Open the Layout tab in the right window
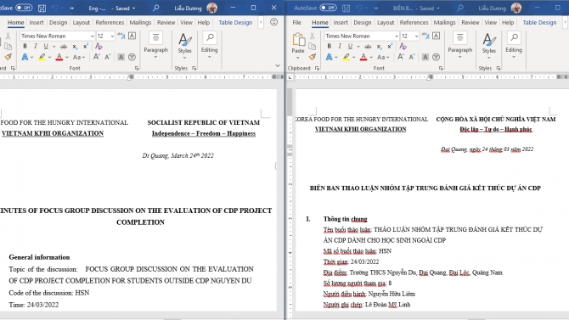 (386, 22)
